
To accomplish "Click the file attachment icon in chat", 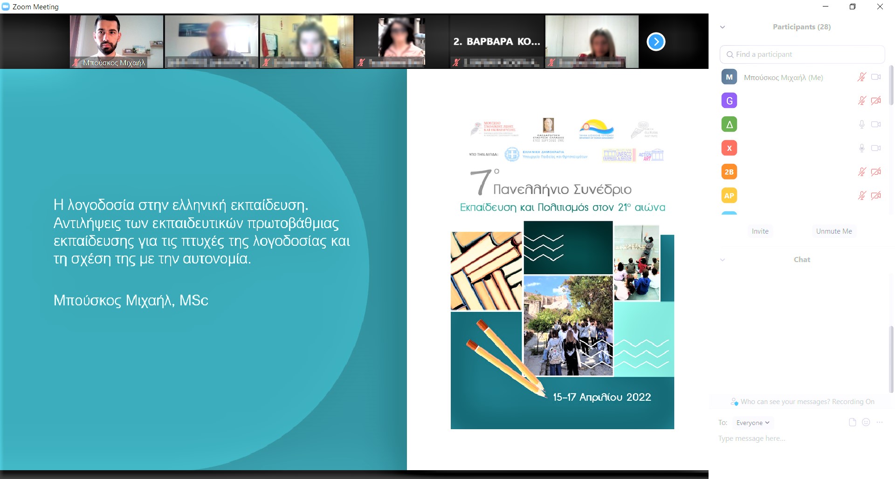I will tap(852, 422).
